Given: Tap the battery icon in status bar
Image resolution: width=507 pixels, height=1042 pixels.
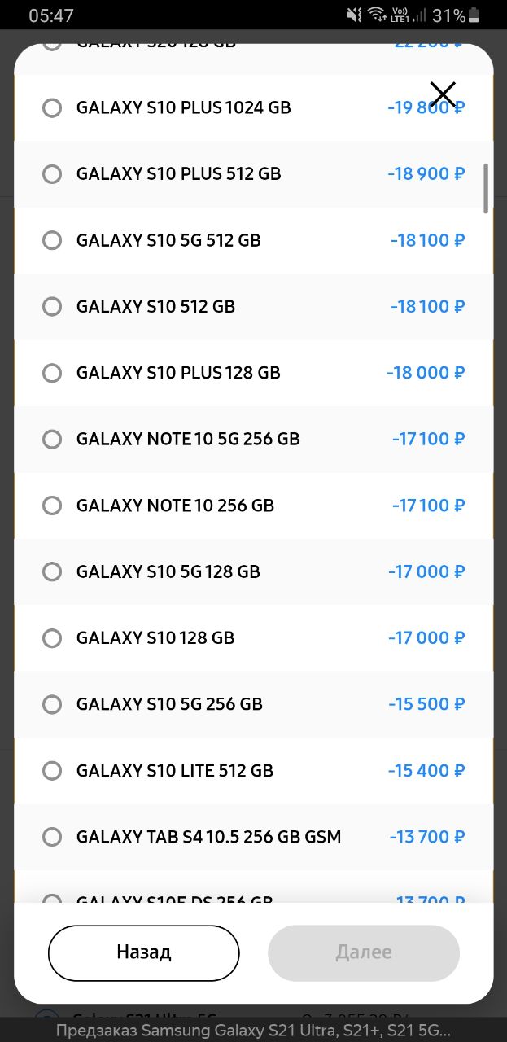Looking at the screenshot, I should pyautogui.click(x=474, y=15).
